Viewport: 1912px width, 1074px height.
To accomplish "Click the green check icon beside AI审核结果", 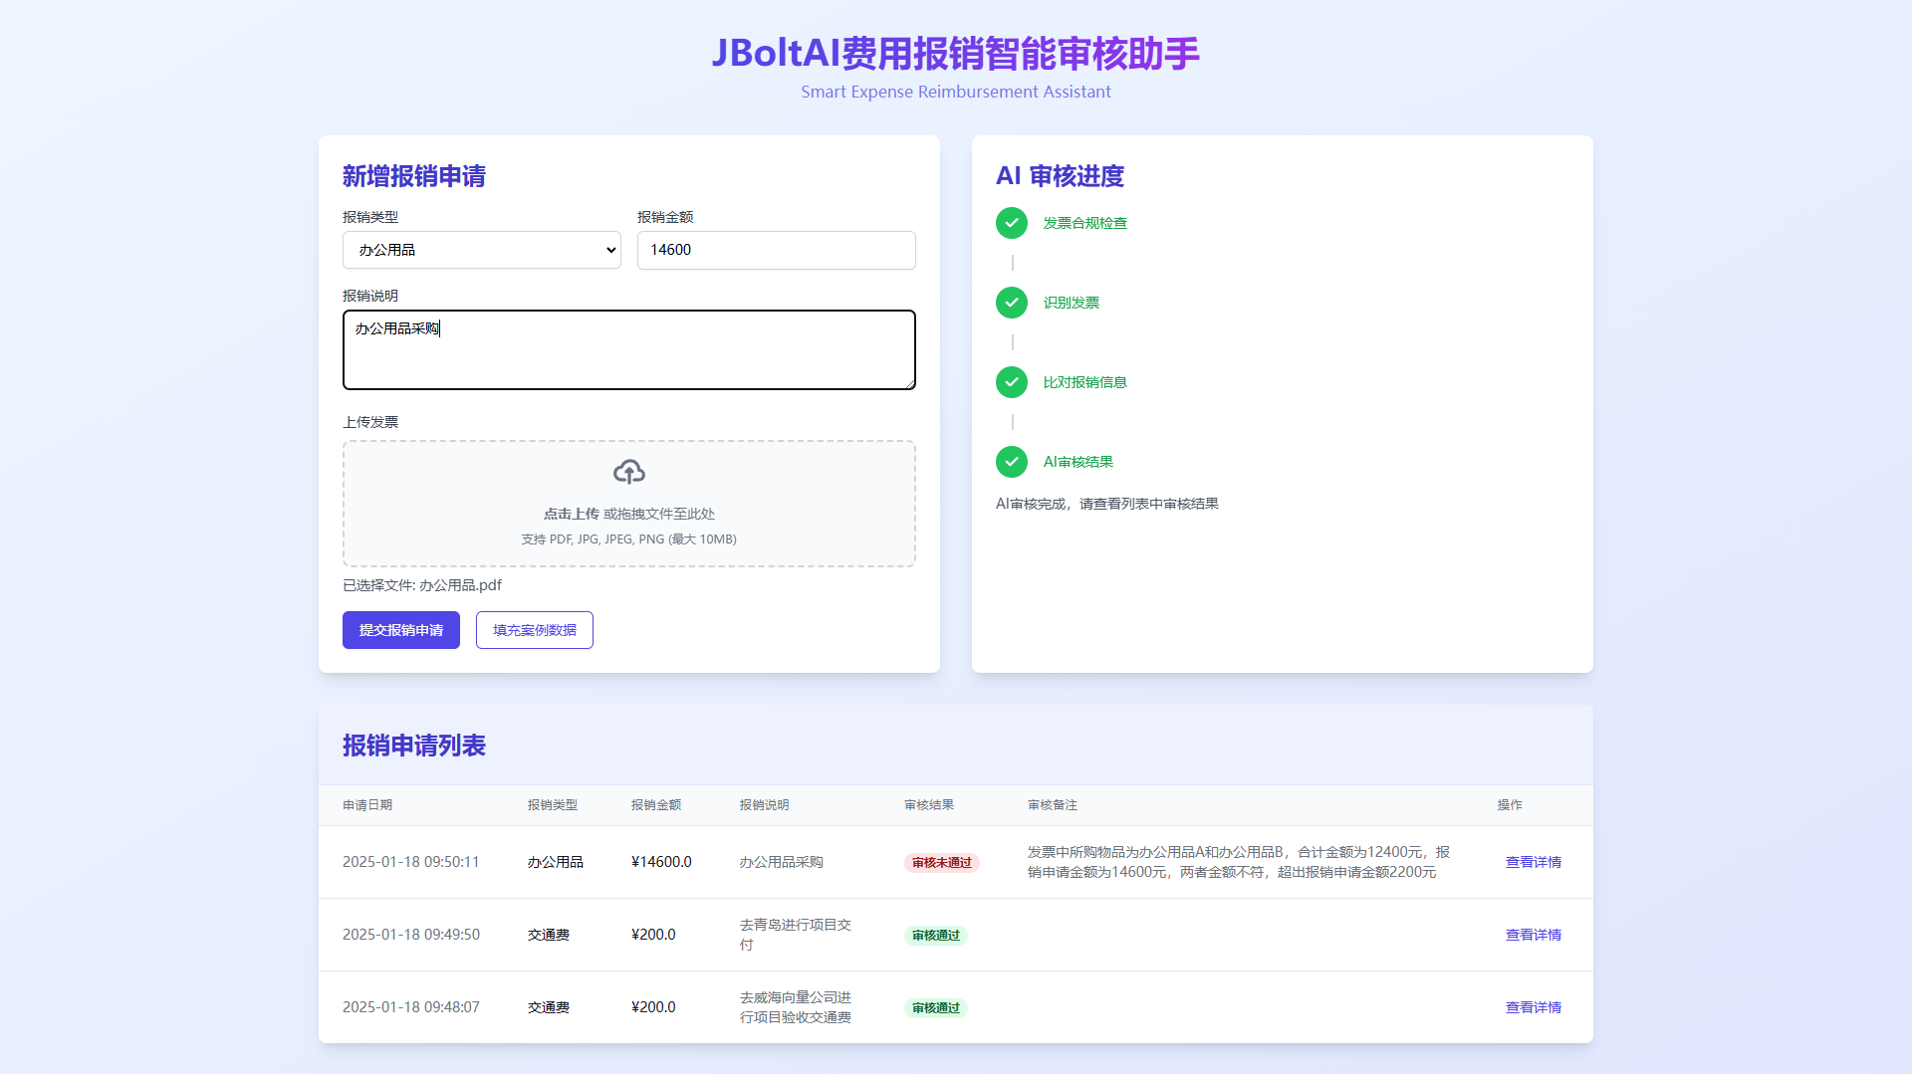I will [1012, 462].
